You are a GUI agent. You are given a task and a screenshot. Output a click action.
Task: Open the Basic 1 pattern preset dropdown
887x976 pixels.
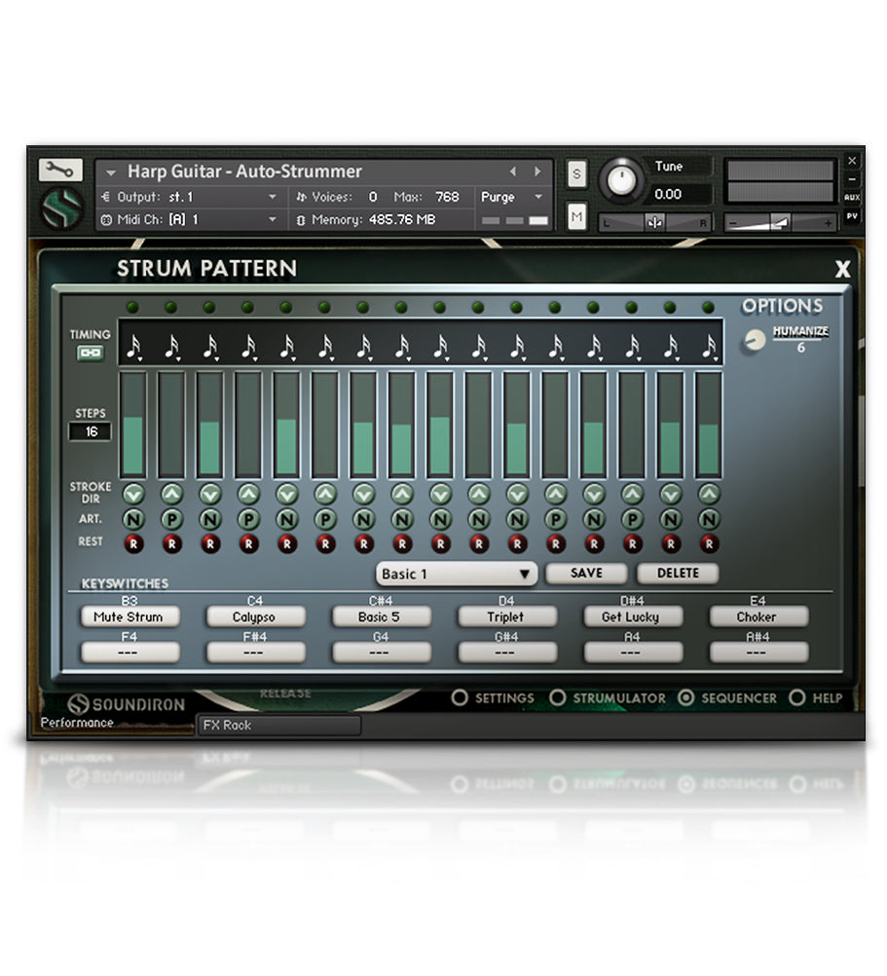tap(457, 574)
